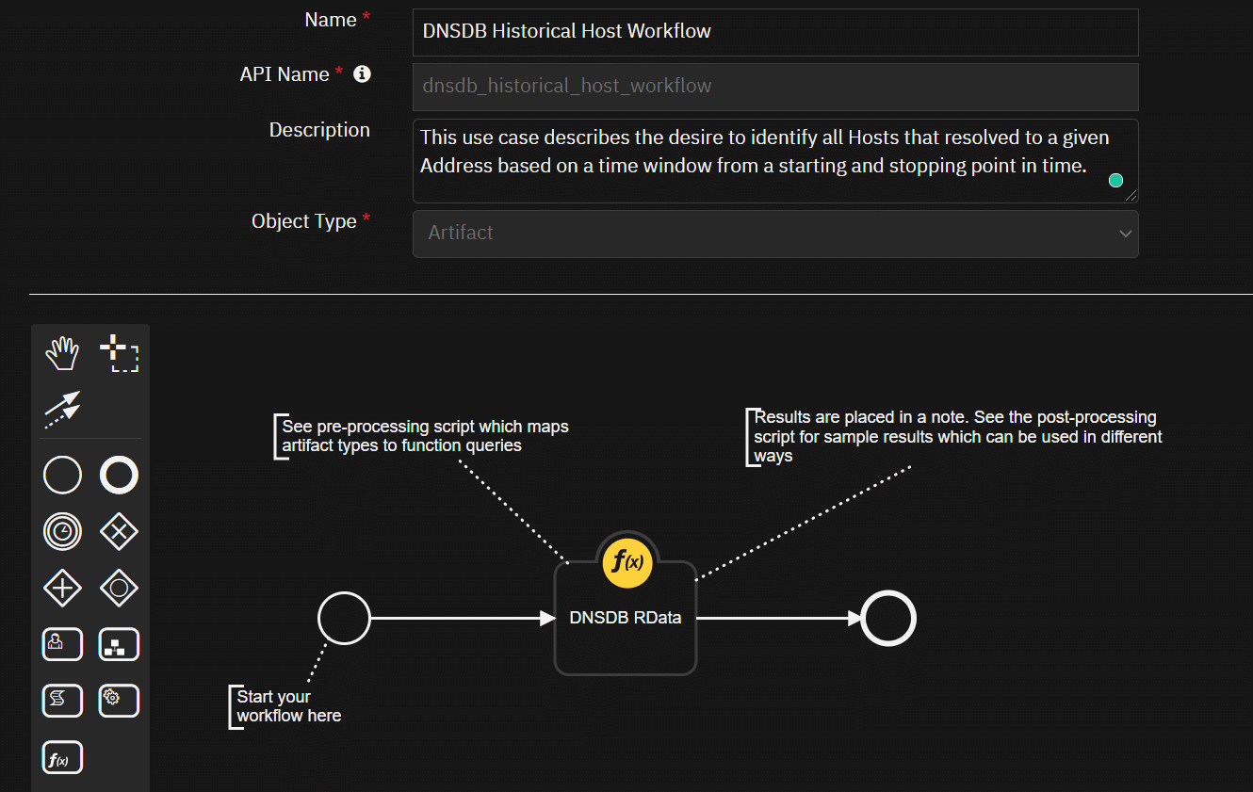1253x792 pixels.
Task: Pick the start event thin circle
Action: tap(62, 476)
